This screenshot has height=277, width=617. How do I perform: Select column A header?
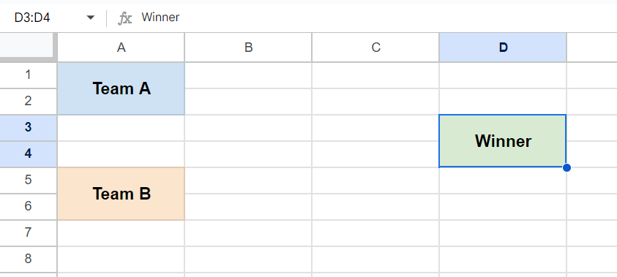[x=121, y=48]
